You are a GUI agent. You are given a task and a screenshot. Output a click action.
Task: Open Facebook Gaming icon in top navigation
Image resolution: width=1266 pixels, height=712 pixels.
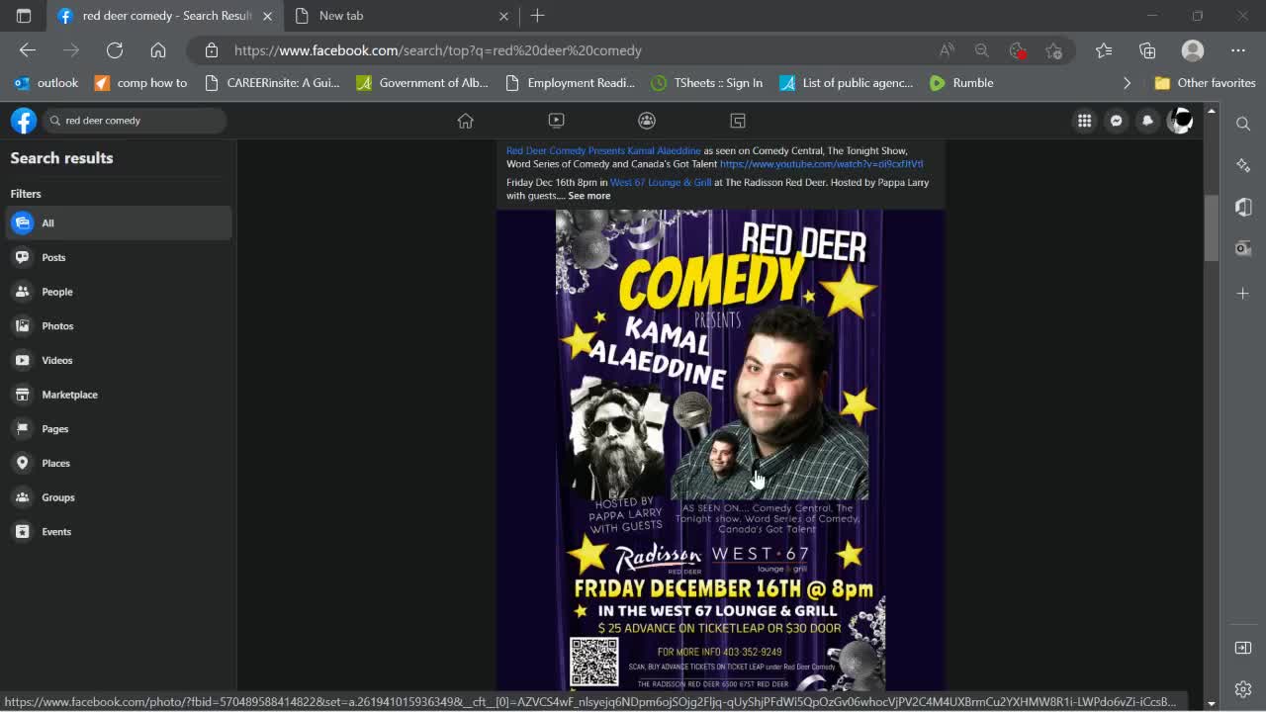(x=738, y=121)
